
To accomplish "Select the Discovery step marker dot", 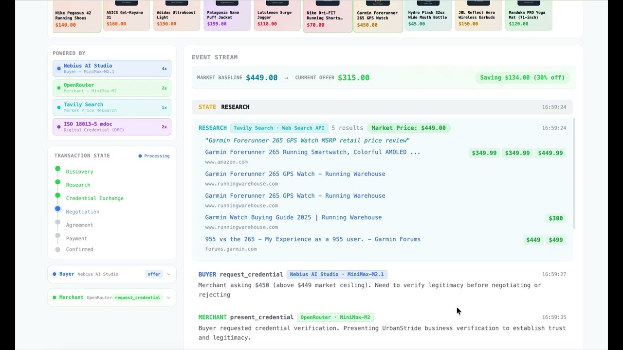I will coord(57,169).
